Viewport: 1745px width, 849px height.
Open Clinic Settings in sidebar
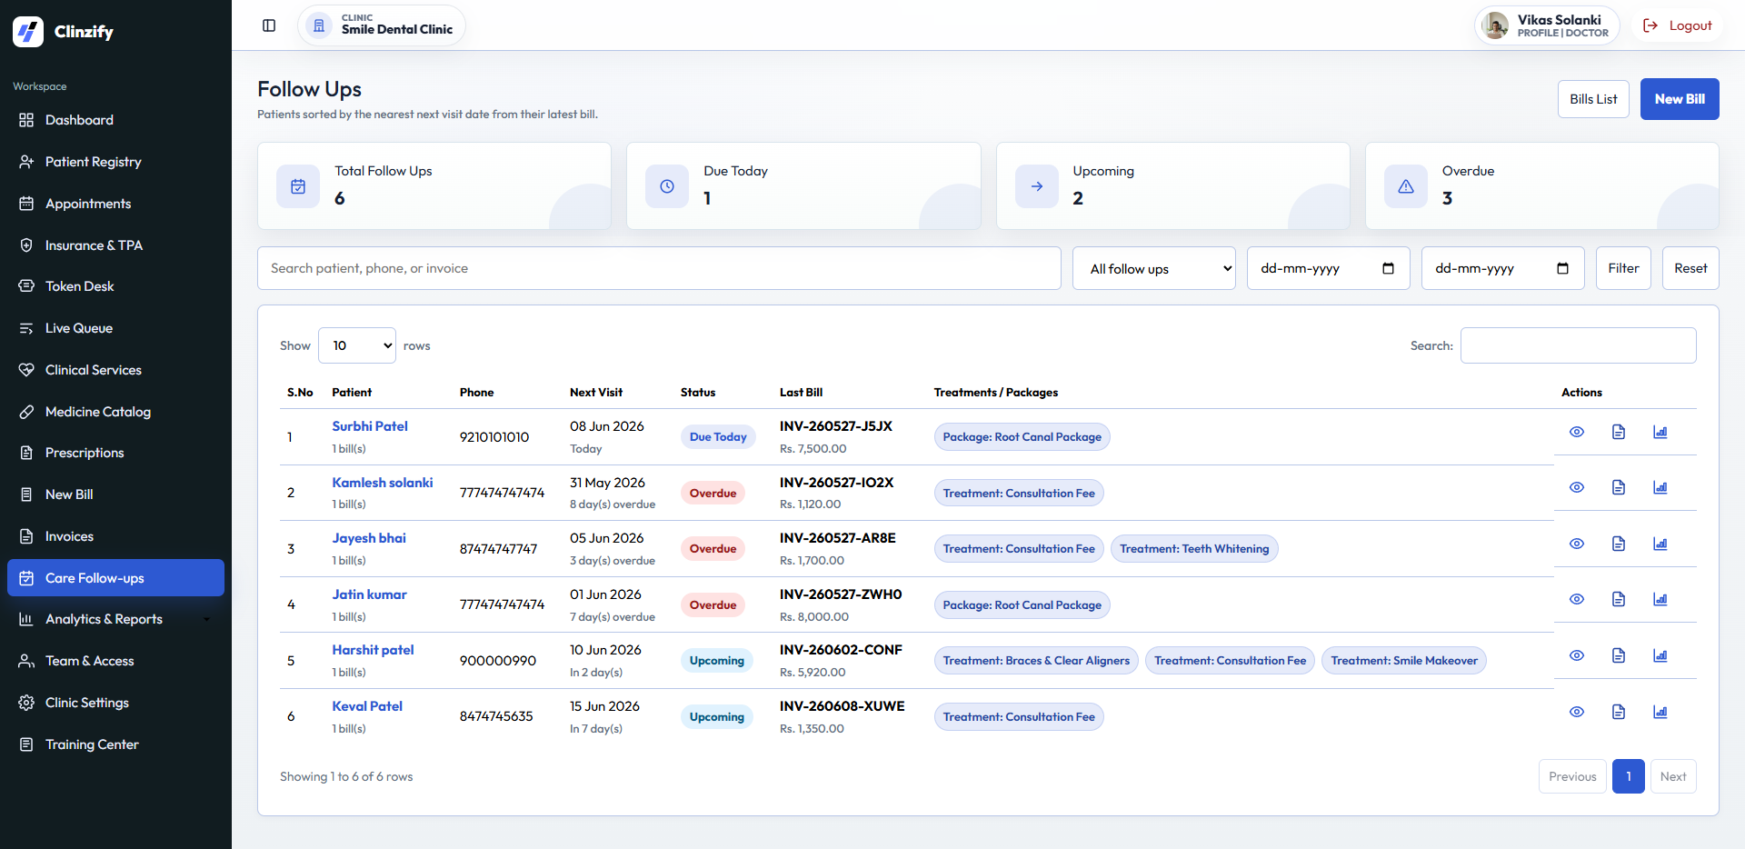click(x=115, y=703)
